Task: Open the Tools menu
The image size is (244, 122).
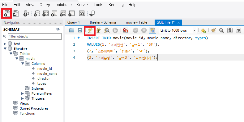Action: pos(99,5)
